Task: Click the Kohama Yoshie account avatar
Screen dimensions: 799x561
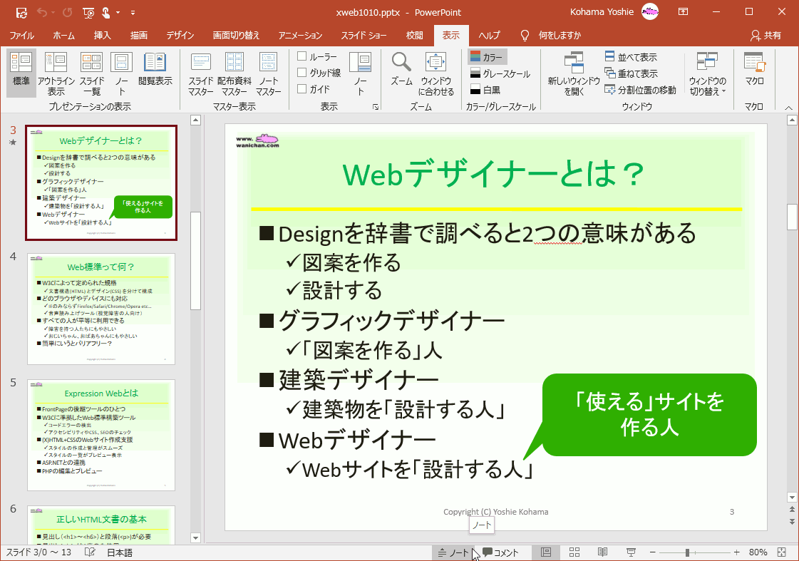Action: pos(650,11)
